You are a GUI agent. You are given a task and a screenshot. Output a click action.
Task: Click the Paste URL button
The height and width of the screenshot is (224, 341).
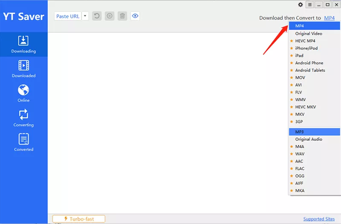click(x=68, y=16)
